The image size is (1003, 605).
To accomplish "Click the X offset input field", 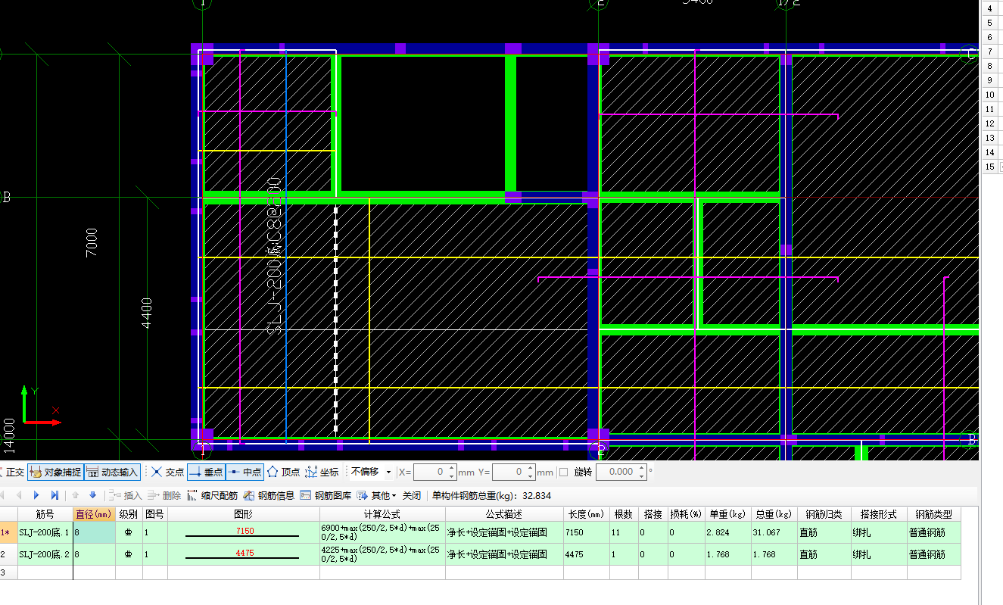I will click(x=430, y=472).
